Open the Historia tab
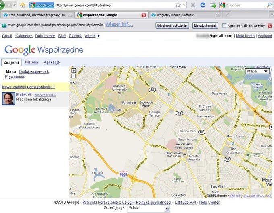This screenshot has height=213, width=274. [31, 62]
